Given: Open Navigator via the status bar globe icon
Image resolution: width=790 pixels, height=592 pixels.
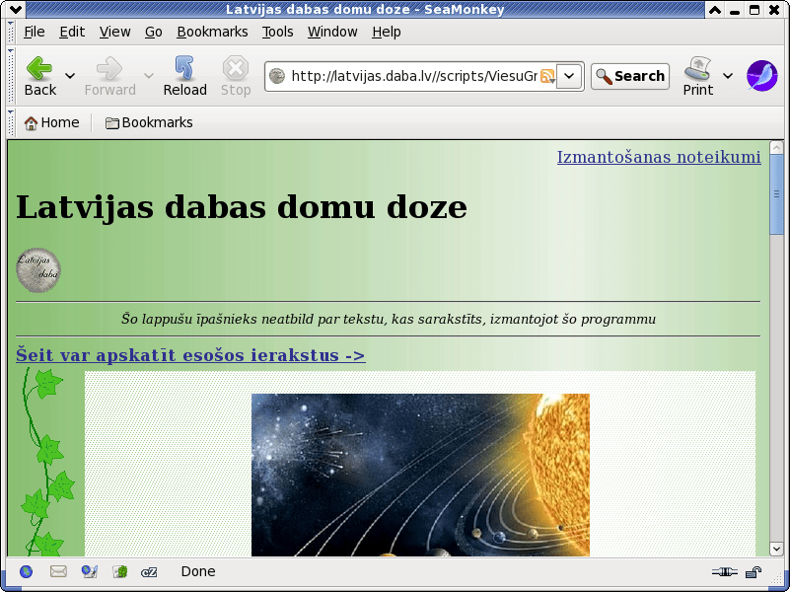Looking at the screenshot, I should click(x=27, y=572).
